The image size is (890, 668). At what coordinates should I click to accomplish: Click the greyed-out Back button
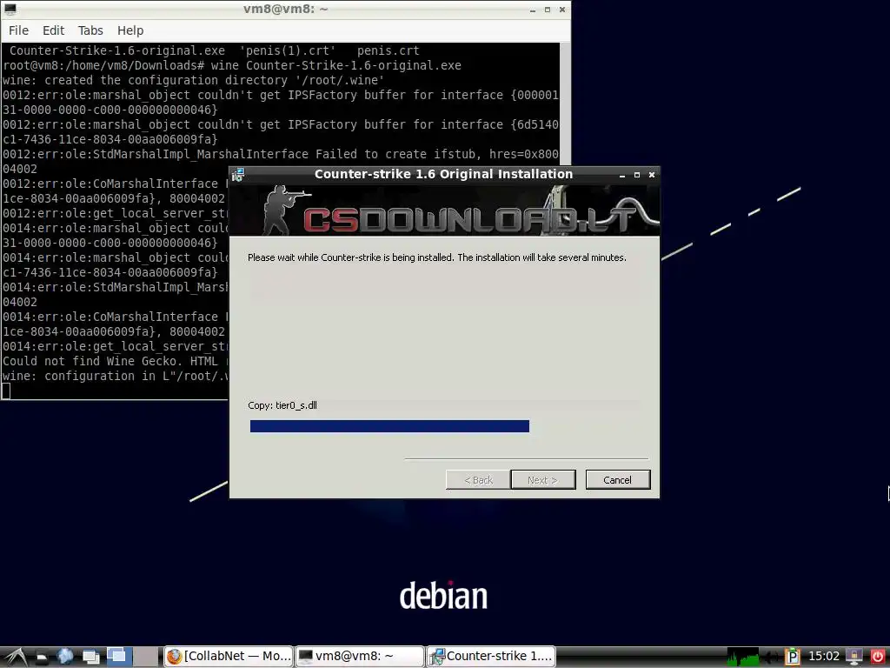pyautogui.click(x=479, y=480)
